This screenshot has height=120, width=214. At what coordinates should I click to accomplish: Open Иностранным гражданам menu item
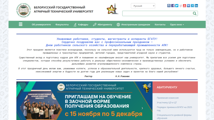click(x=133, y=25)
